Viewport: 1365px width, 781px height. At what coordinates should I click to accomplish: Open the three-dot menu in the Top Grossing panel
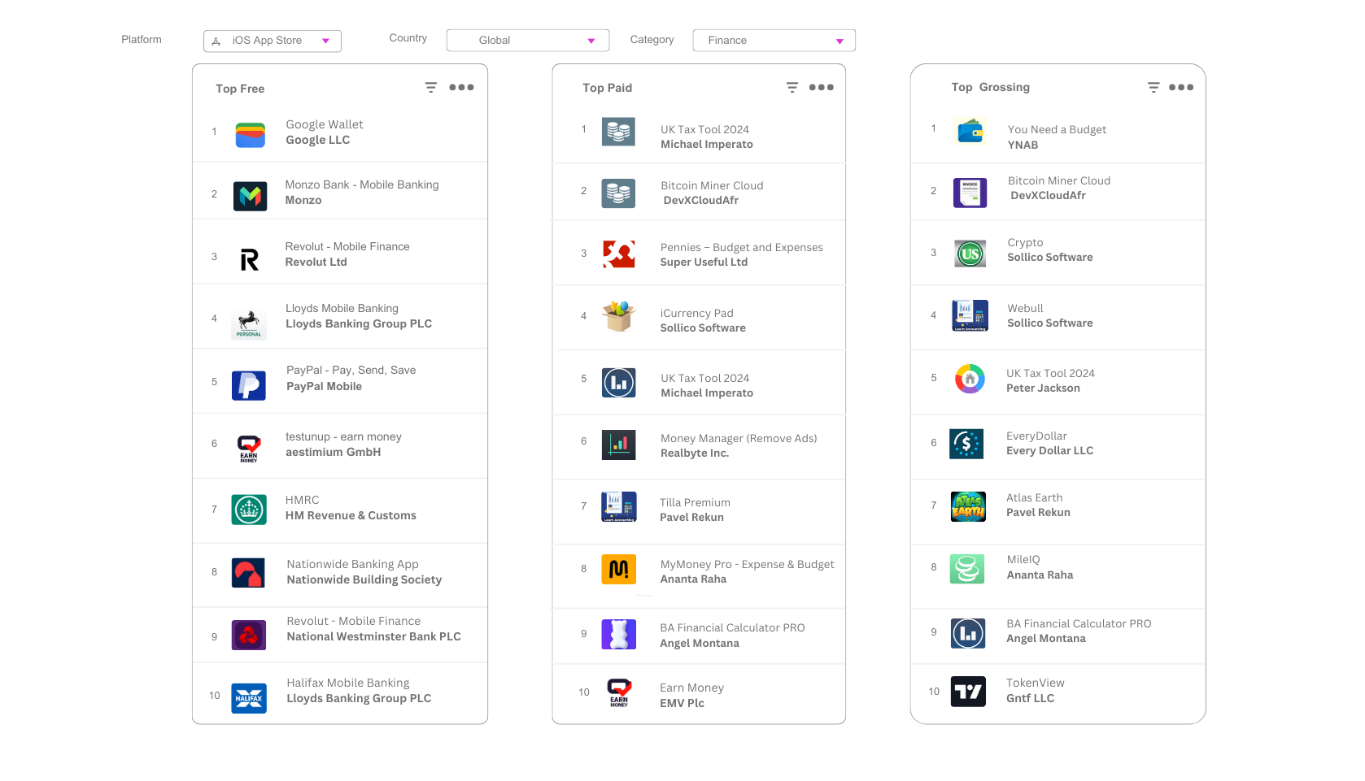(x=1180, y=87)
